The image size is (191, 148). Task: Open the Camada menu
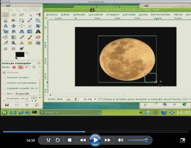pyautogui.click(x=129, y=14)
